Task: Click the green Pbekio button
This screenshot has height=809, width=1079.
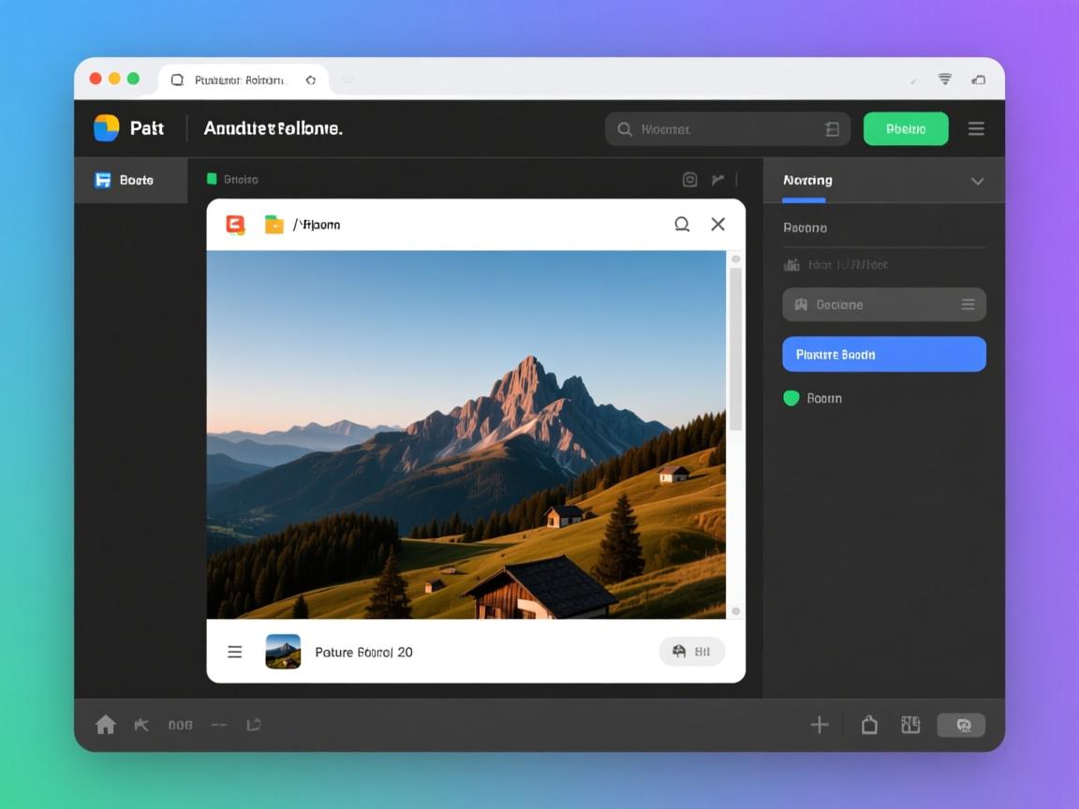Action: tap(905, 129)
